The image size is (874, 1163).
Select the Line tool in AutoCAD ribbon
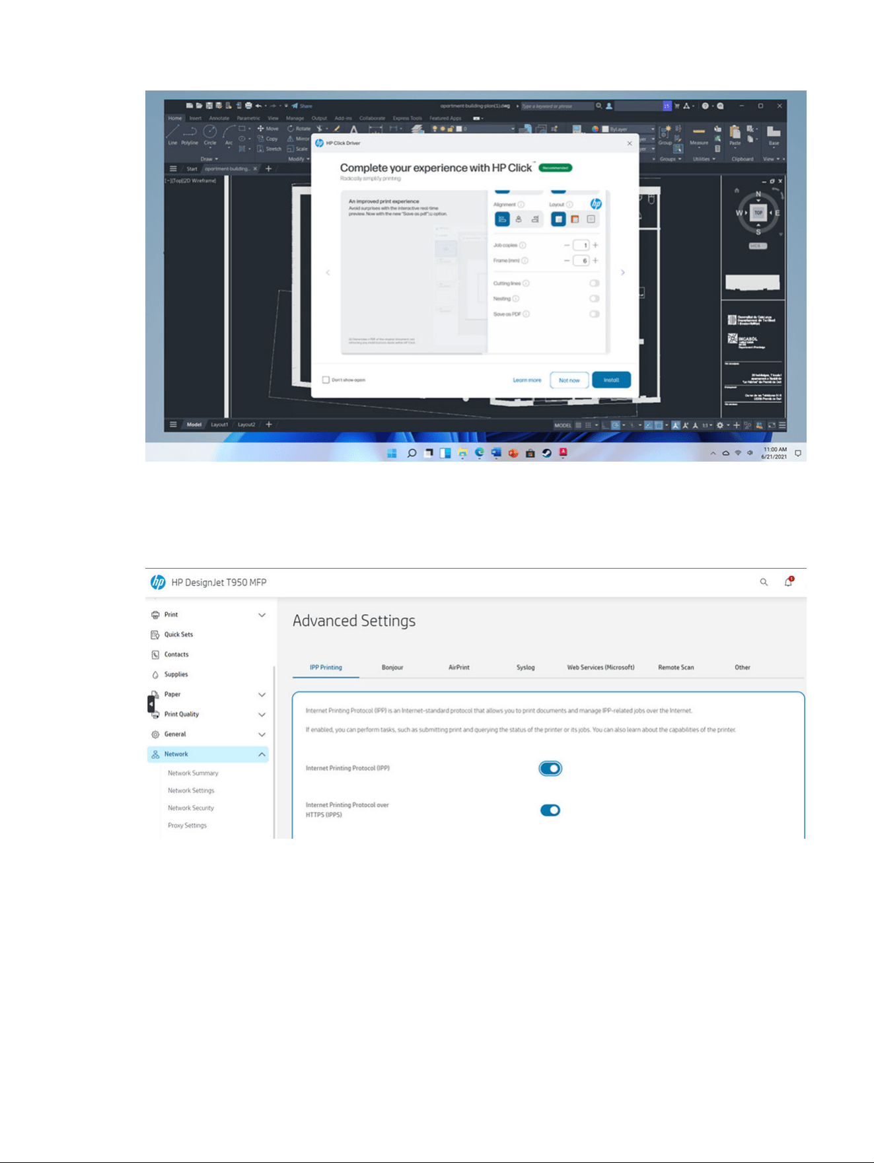(x=172, y=134)
